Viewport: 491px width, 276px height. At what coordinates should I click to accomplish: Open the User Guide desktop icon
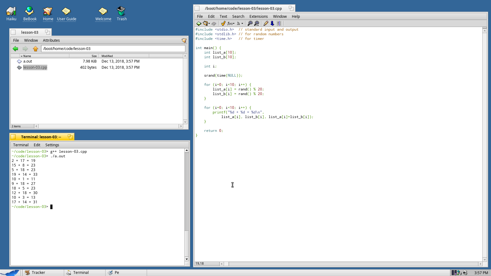67,14
